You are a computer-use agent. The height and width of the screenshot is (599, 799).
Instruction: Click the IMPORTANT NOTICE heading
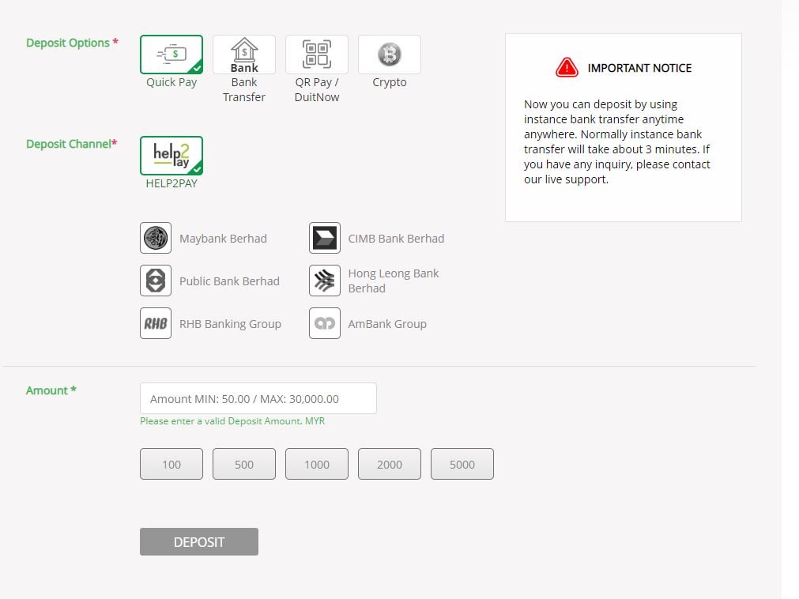coord(639,68)
